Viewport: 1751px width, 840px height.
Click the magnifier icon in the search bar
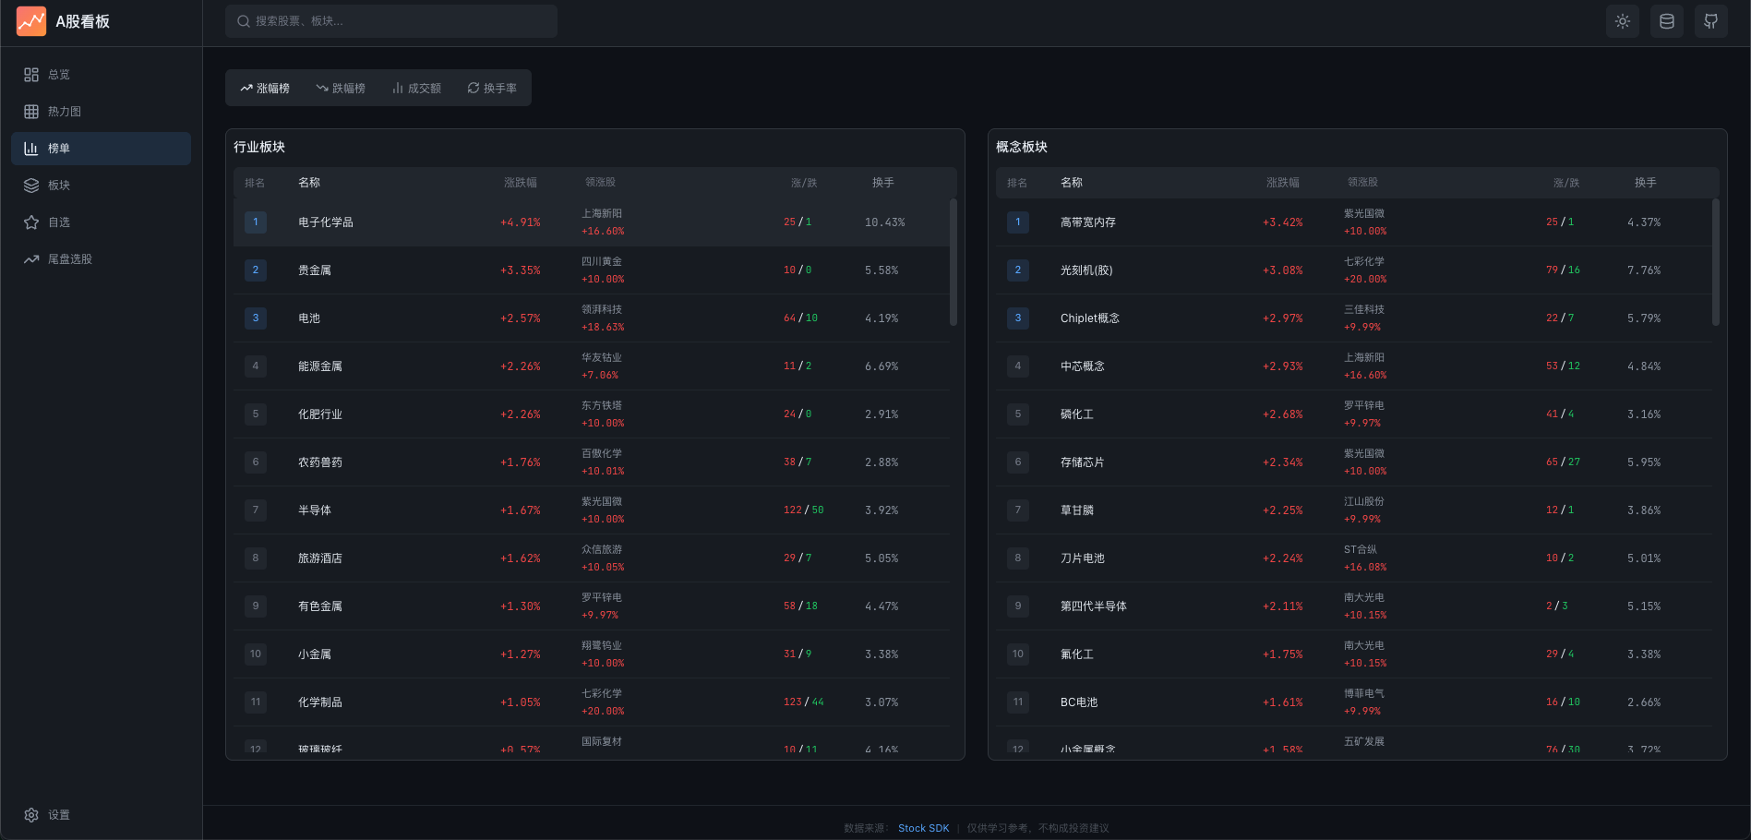[243, 20]
